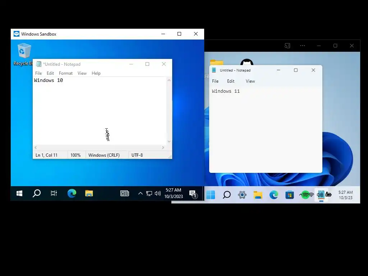The width and height of the screenshot is (368, 276).
Task: Open Windows 10 notification center icon
Action: (x=193, y=194)
